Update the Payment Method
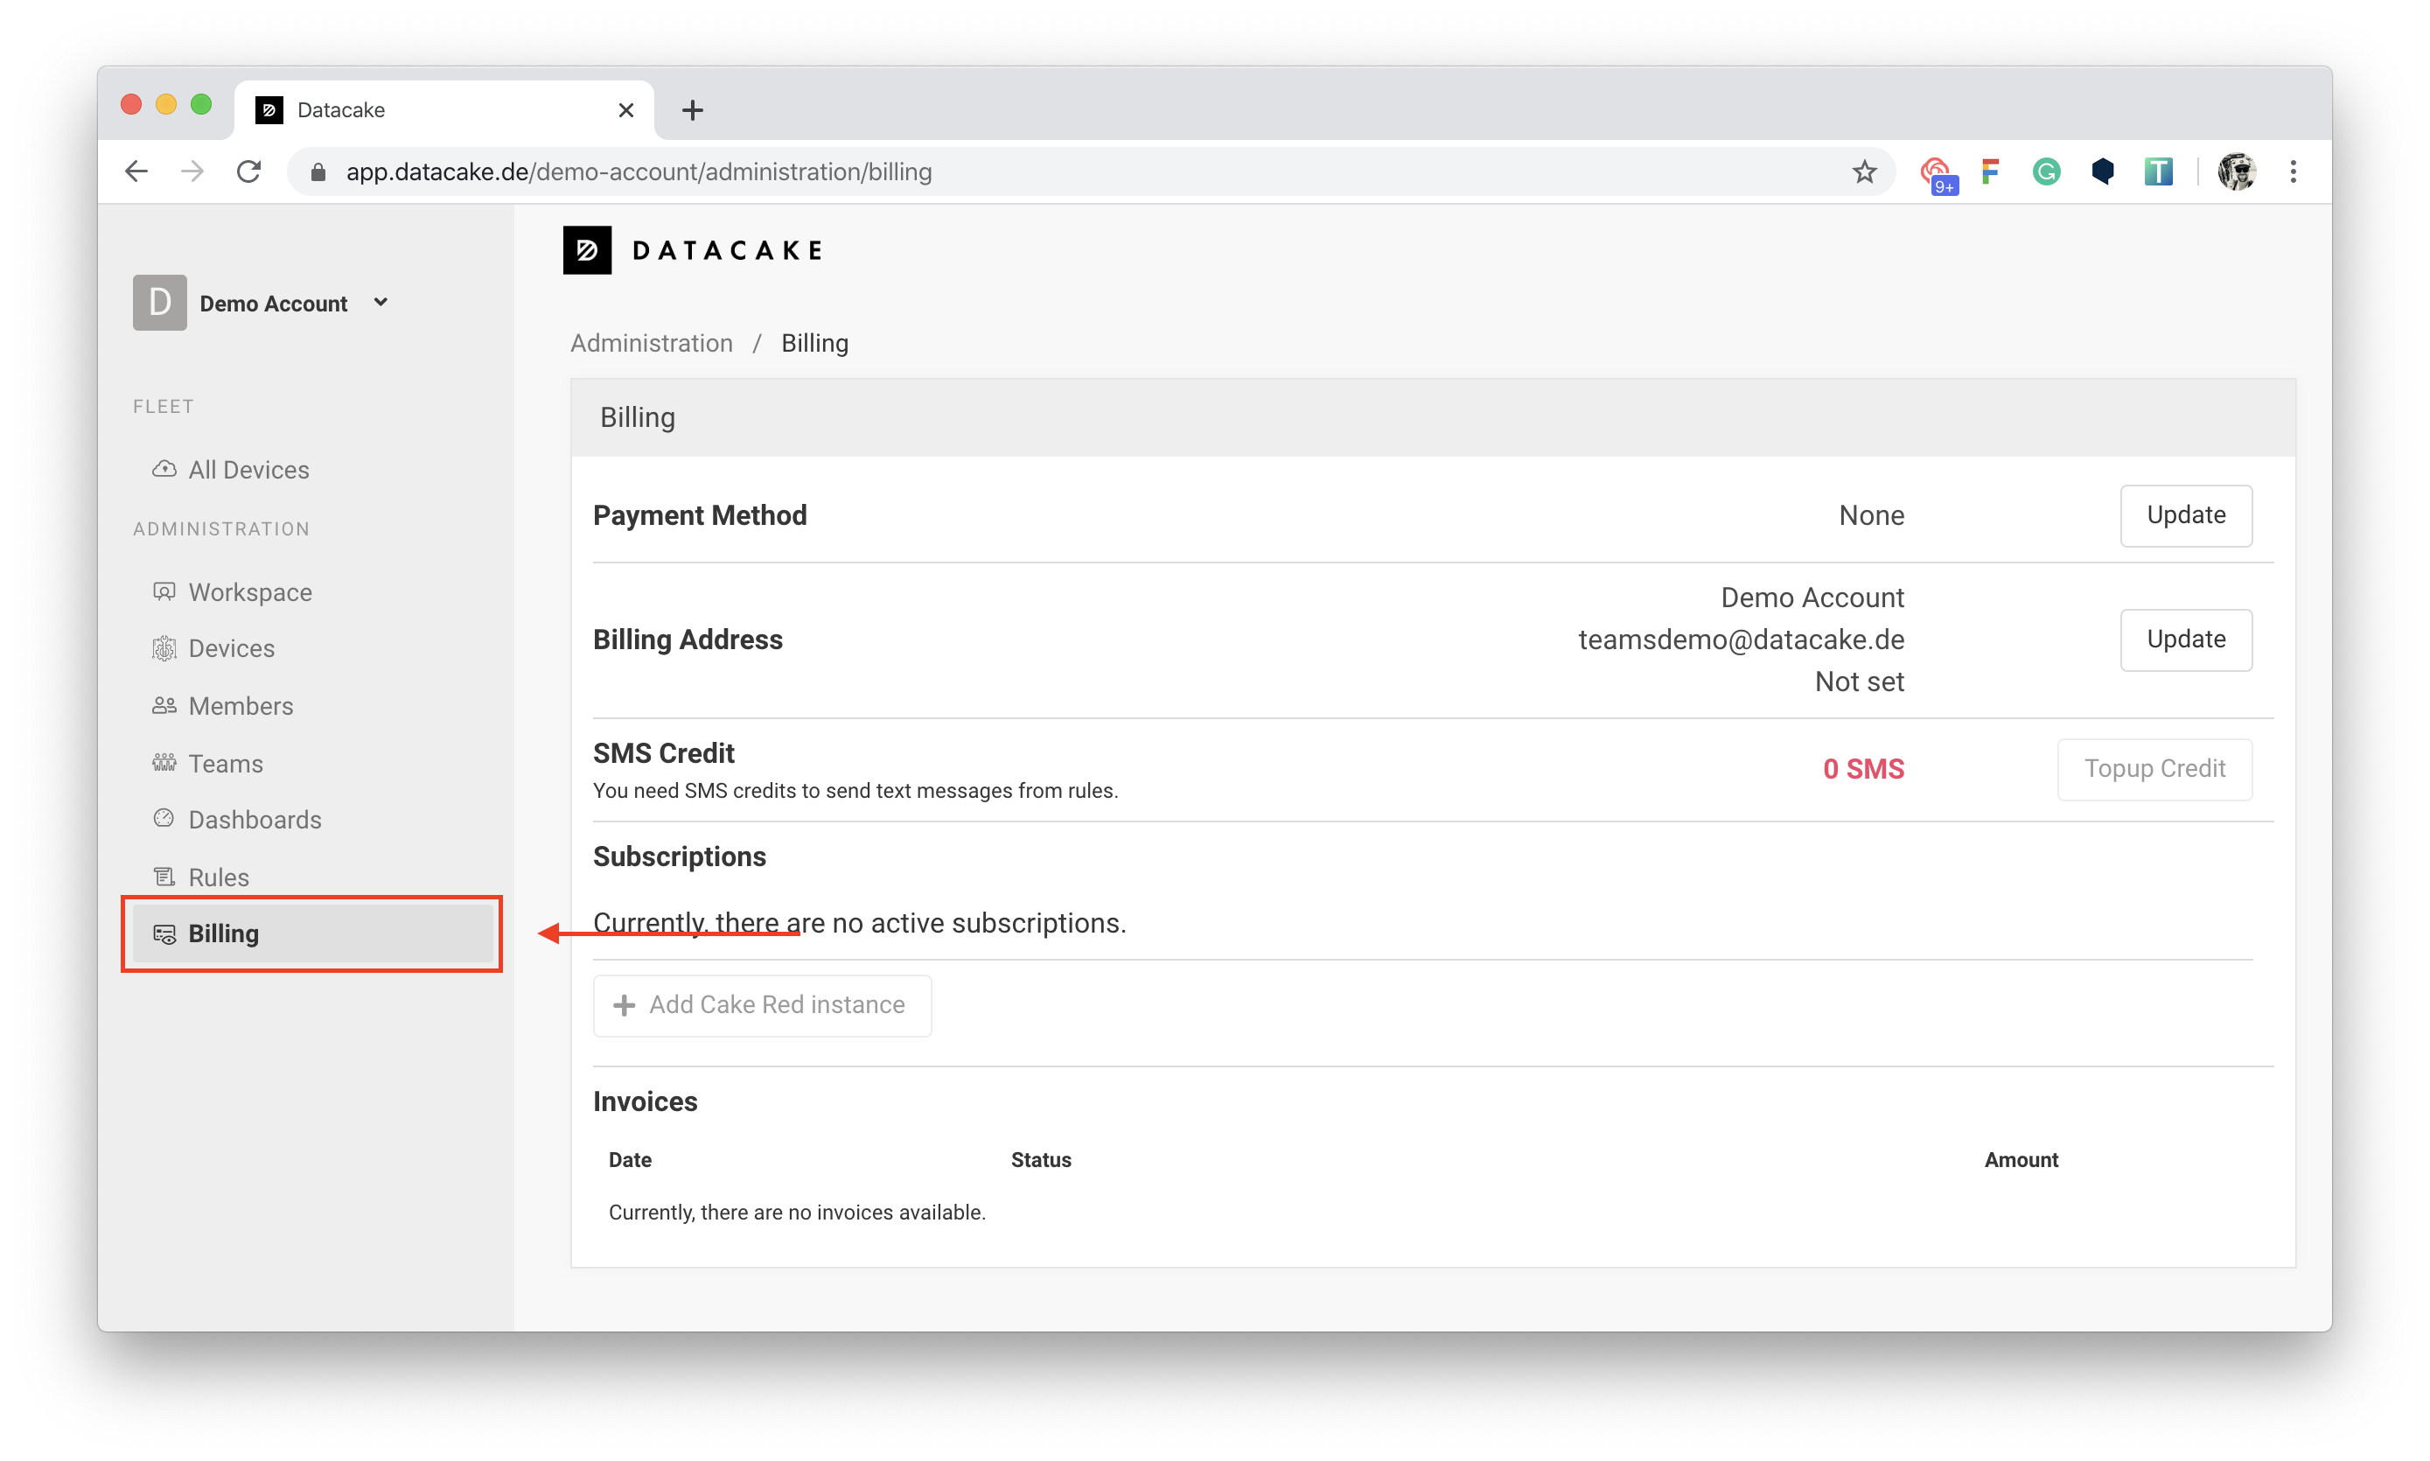 2185,515
